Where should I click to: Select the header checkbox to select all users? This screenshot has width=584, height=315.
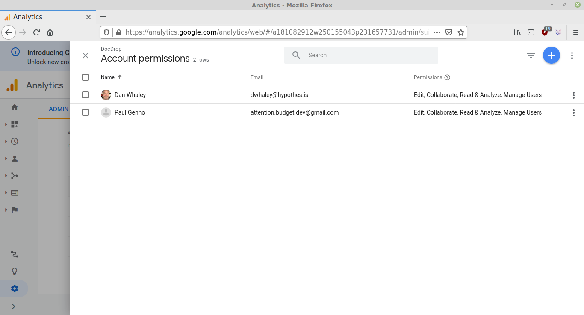(86, 77)
